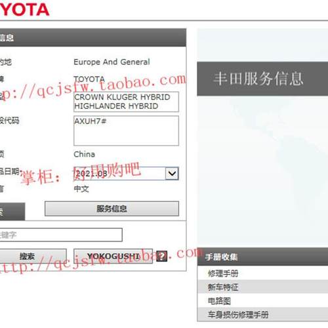The width and height of the screenshot is (328, 328).
Task: Click the 中文 language value
Action: pyautogui.click(x=81, y=189)
